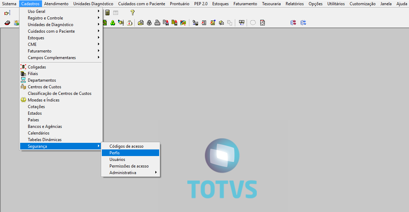Viewport: 409px width, 212px height.
Task: Open the Customização menu
Action: click(362, 4)
